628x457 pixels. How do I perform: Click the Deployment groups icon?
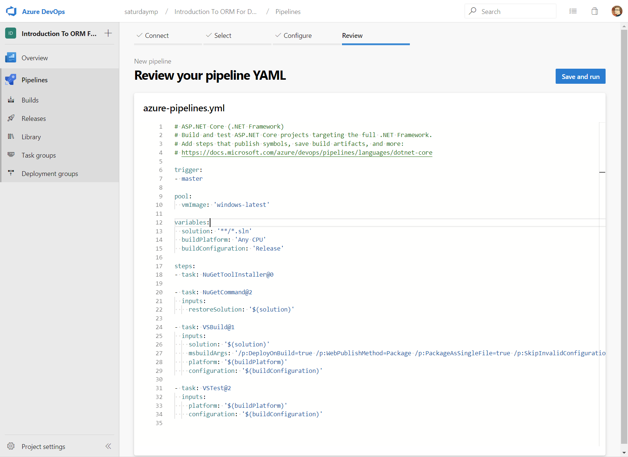11,173
